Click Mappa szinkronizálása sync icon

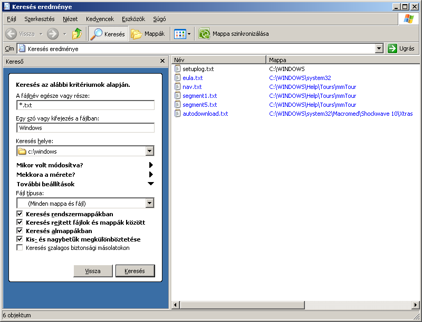[204, 34]
